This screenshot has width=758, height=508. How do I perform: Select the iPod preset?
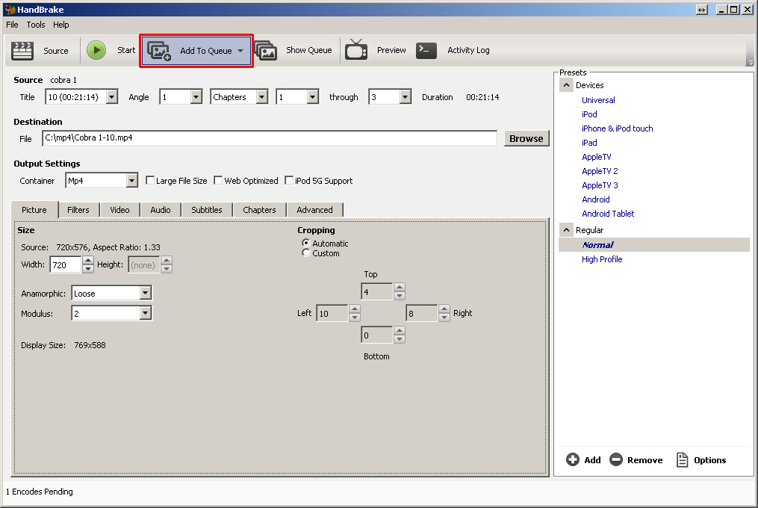click(x=589, y=114)
